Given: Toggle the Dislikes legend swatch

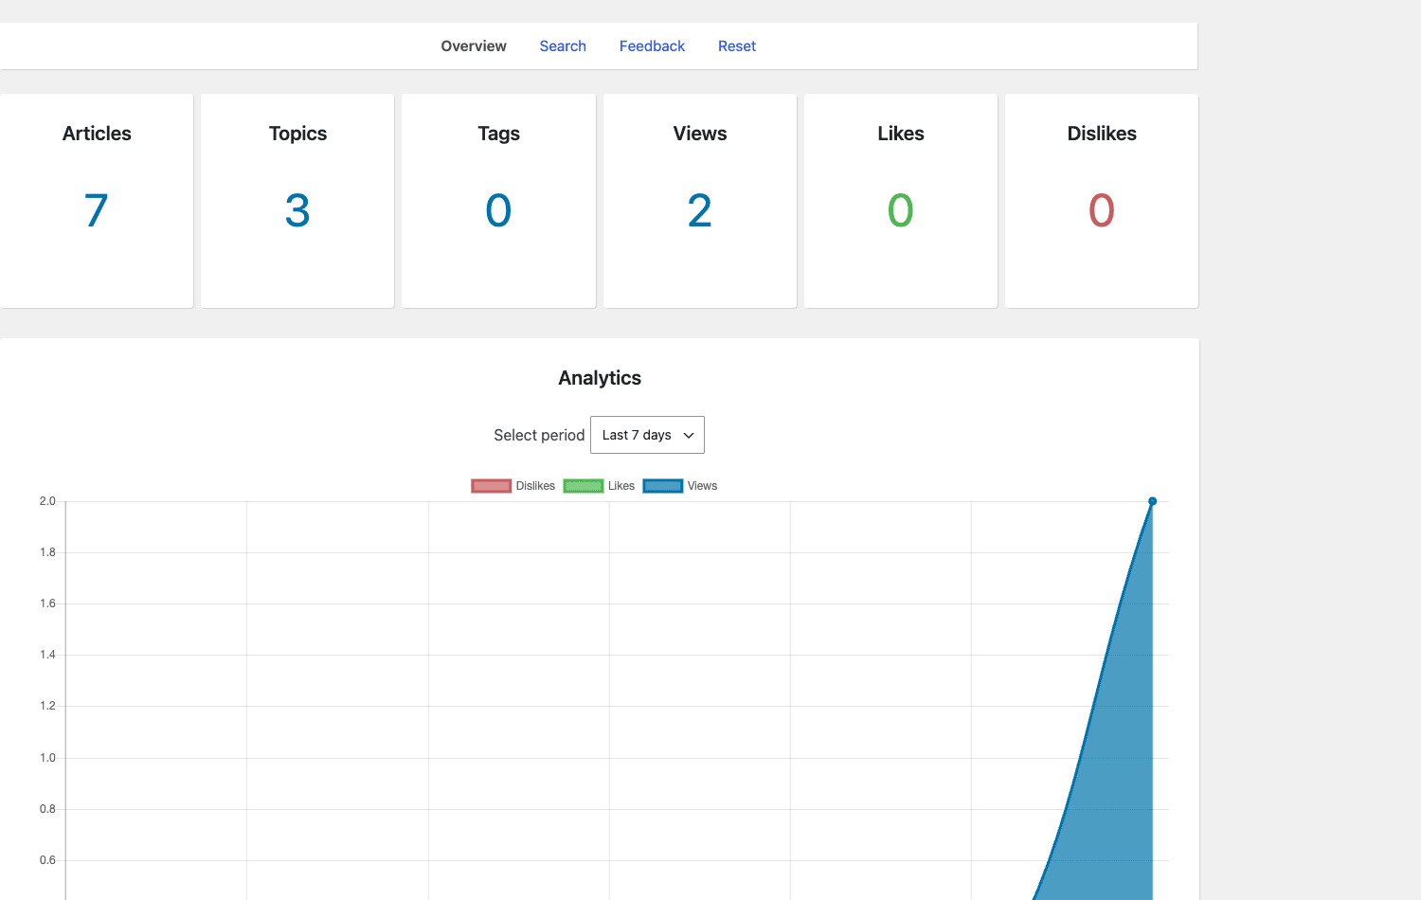Looking at the screenshot, I should (x=492, y=486).
